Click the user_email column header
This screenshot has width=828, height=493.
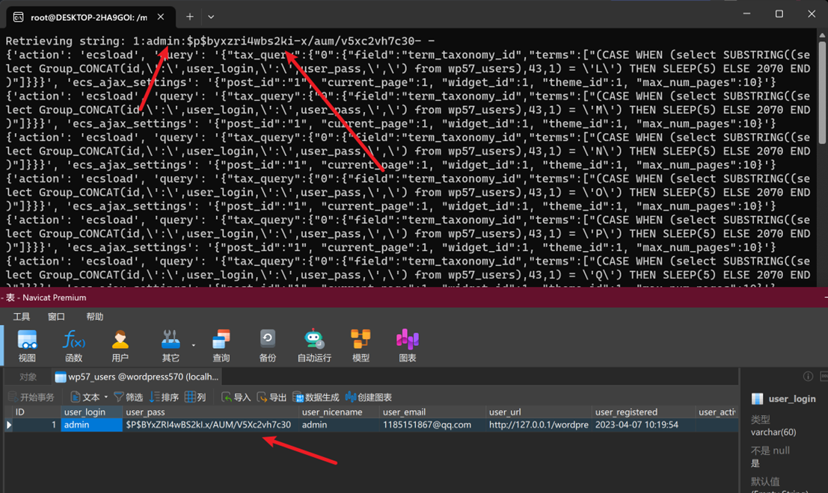(x=432, y=412)
